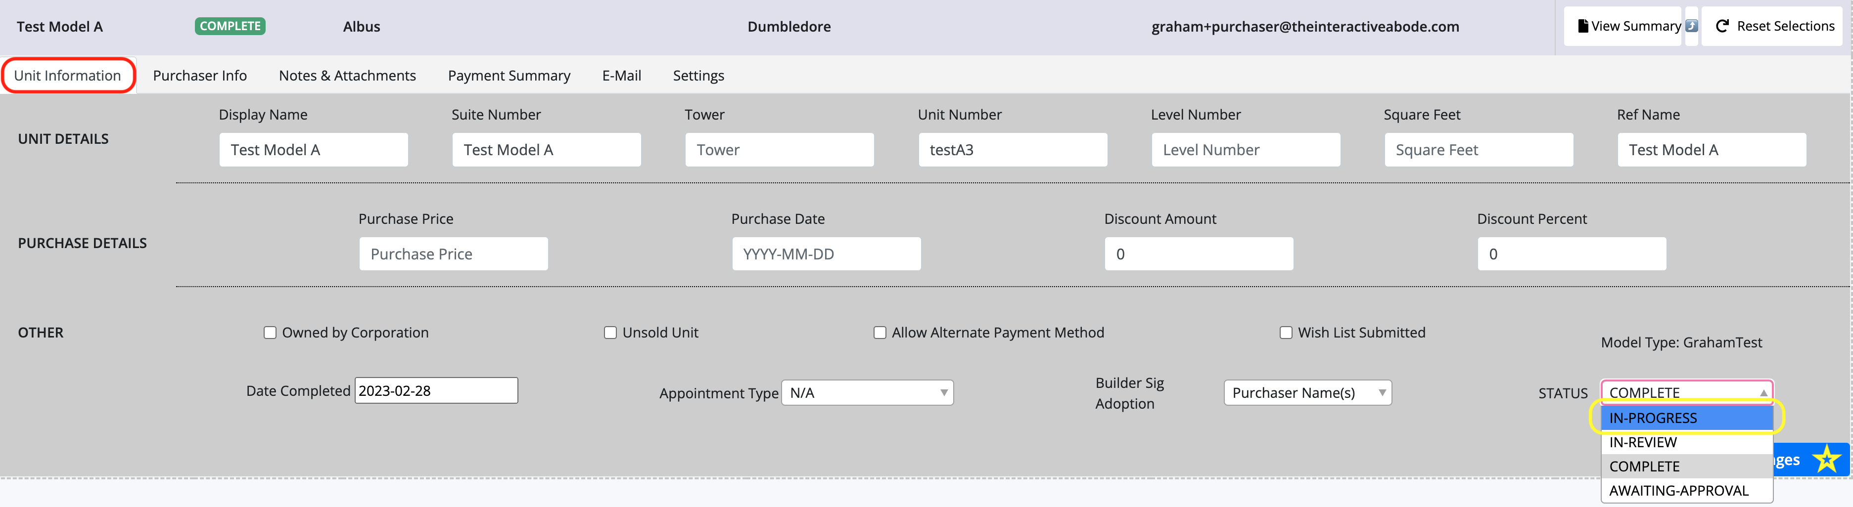Viewport: 1853px width, 507px height.
Task: Check the Owned by Corporation checkbox
Action: point(270,333)
